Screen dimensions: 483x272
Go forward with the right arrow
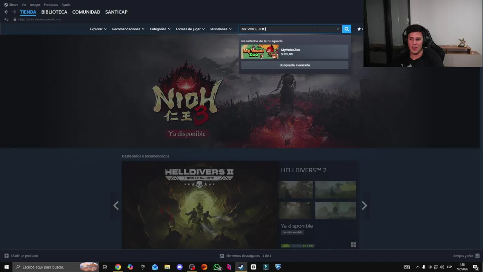coord(14,12)
